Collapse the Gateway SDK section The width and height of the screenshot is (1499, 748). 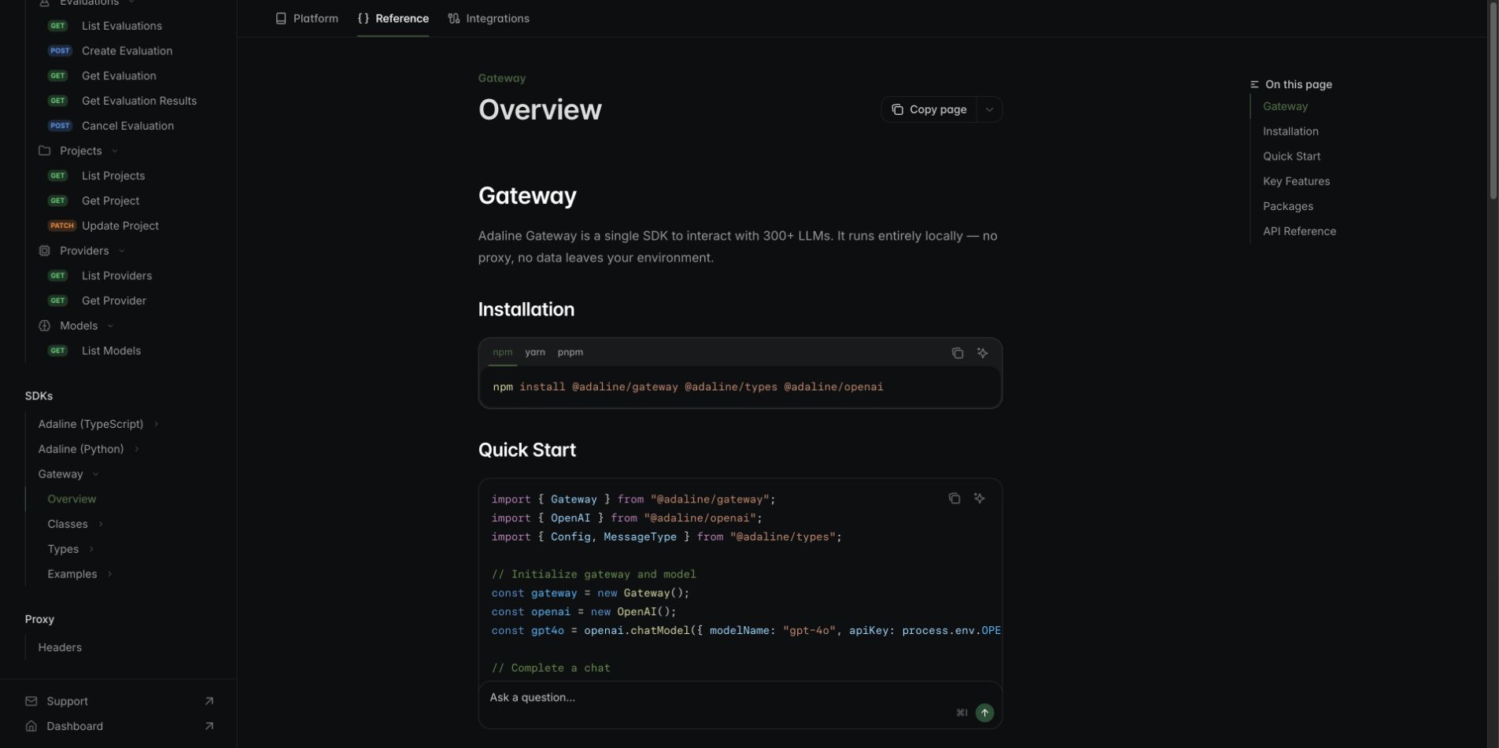68,475
